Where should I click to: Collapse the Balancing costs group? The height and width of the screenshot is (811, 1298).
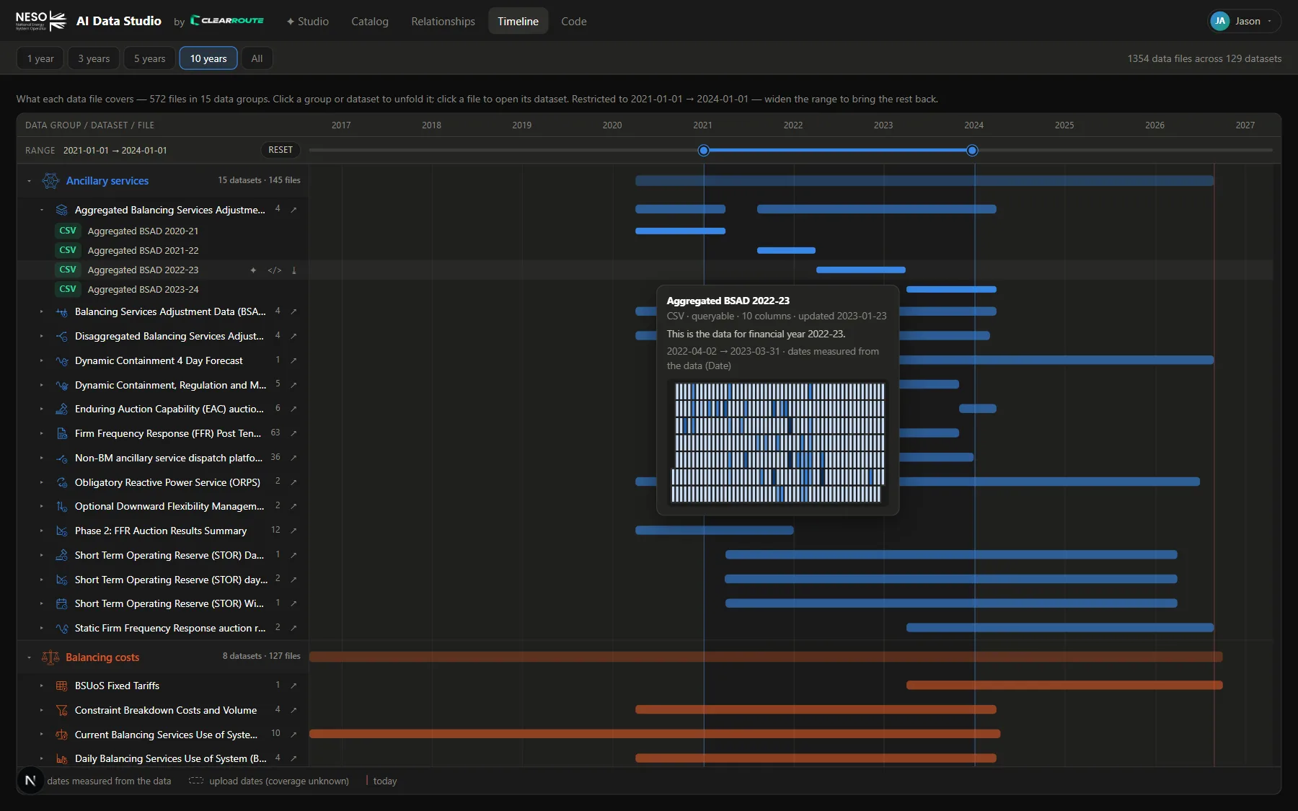point(29,657)
